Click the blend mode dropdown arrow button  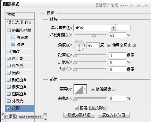(x=113, y=28)
